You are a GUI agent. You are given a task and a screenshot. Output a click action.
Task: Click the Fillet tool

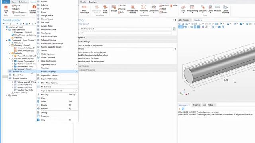[x=163, y=9]
